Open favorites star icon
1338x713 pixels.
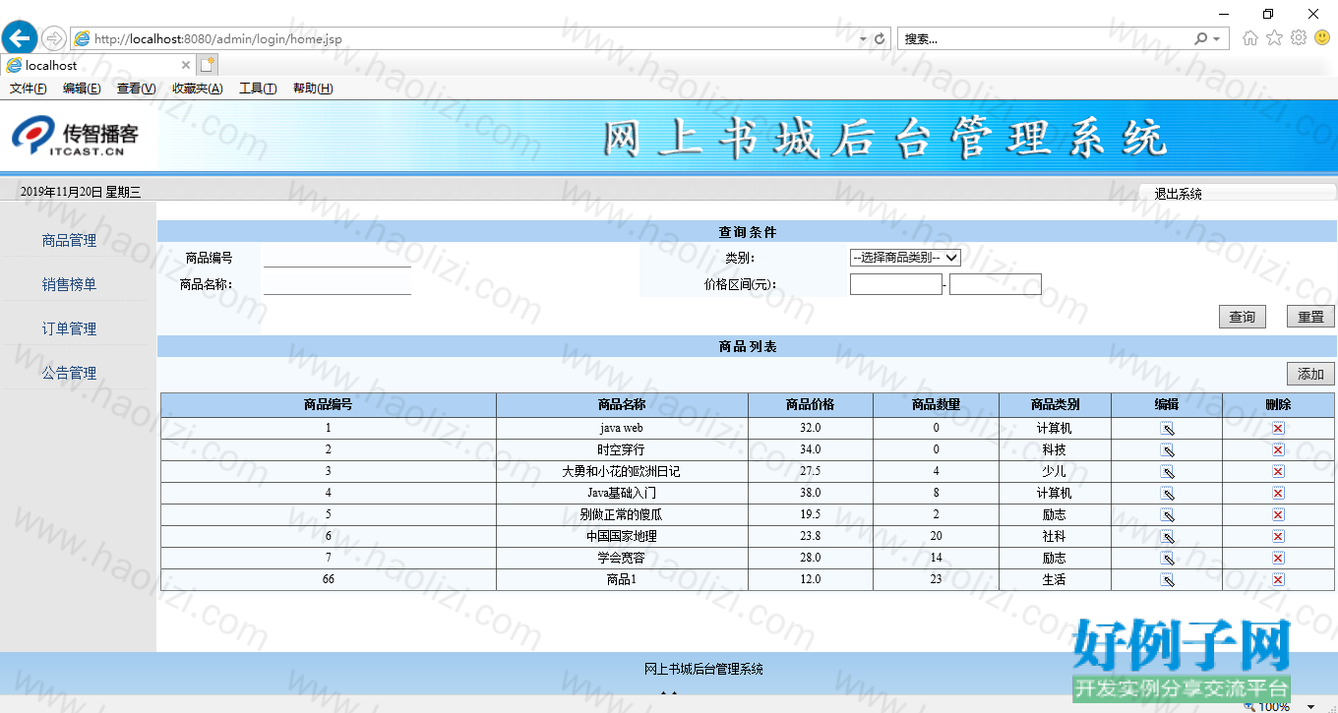tap(1274, 38)
